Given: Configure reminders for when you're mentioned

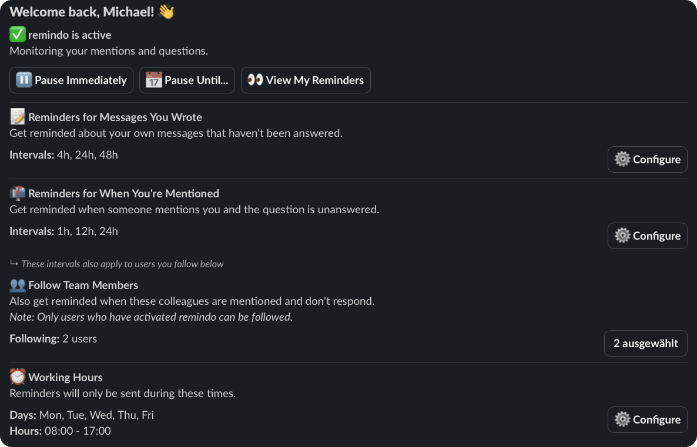Looking at the screenshot, I should (x=647, y=236).
